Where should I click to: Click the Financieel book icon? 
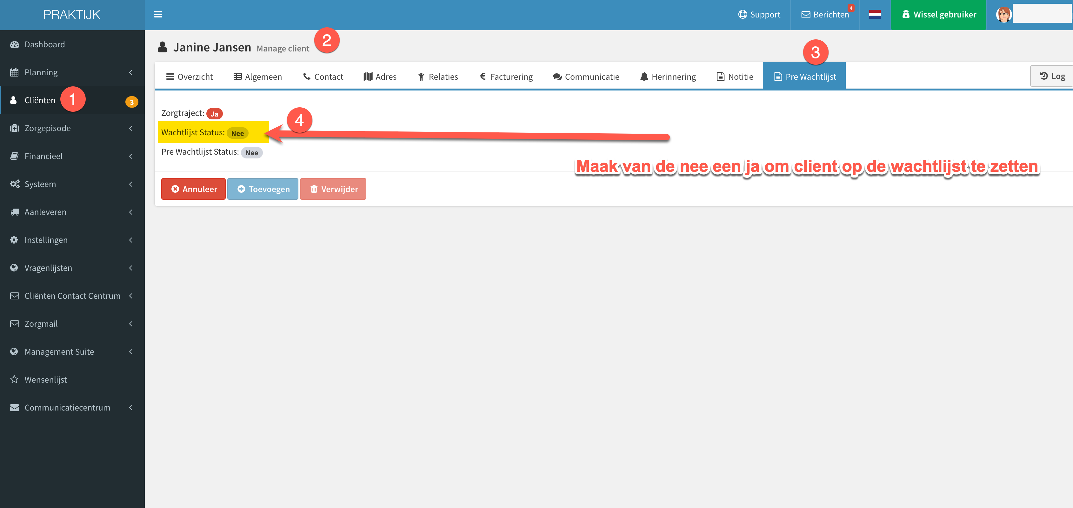pos(15,156)
